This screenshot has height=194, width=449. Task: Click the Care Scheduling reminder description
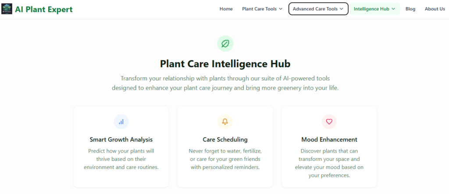(x=225, y=159)
